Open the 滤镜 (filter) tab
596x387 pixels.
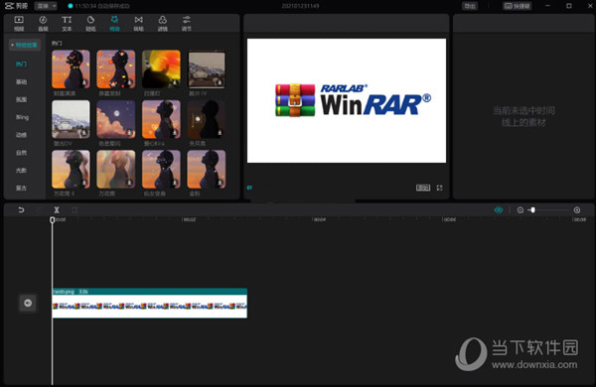click(x=163, y=23)
